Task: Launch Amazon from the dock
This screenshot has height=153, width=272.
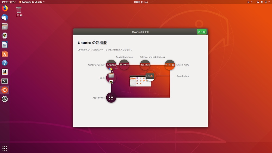Action: pyautogui.click(x=5, y=72)
